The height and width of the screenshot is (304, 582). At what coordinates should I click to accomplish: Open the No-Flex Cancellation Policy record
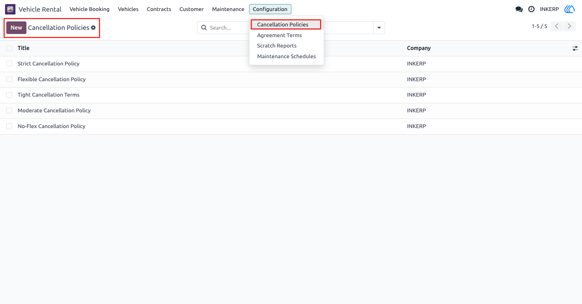coord(51,126)
